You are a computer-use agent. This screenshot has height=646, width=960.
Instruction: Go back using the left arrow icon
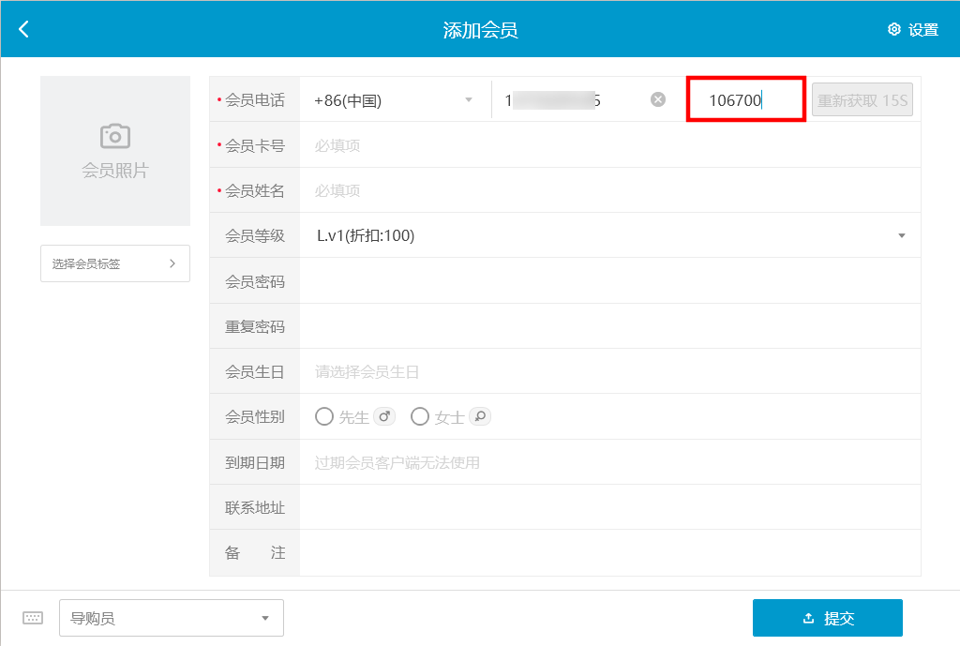point(23,29)
